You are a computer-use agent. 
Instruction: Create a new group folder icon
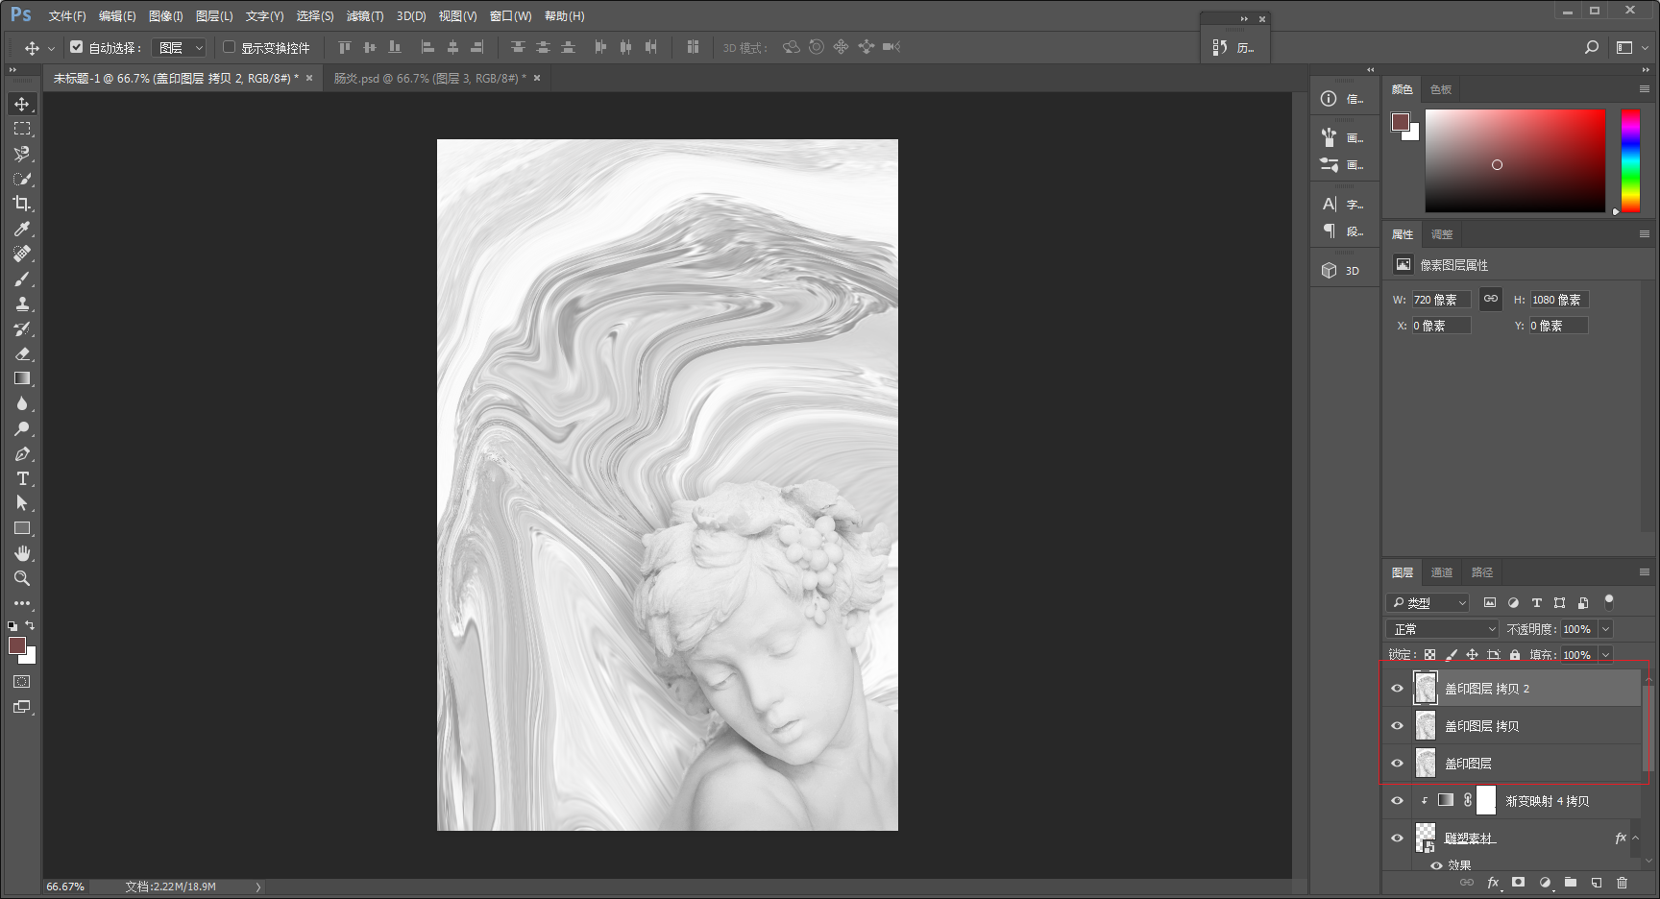[x=1570, y=883]
